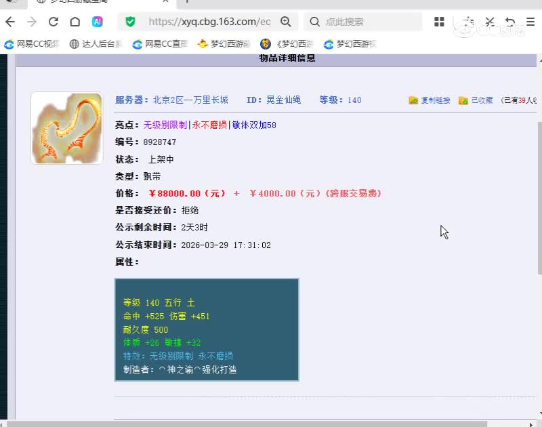Click the vertical page scrollbar thumb

click(x=539, y=197)
